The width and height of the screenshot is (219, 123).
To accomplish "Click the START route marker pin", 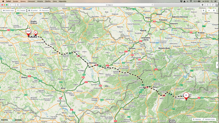I will click(x=28, y=32).
